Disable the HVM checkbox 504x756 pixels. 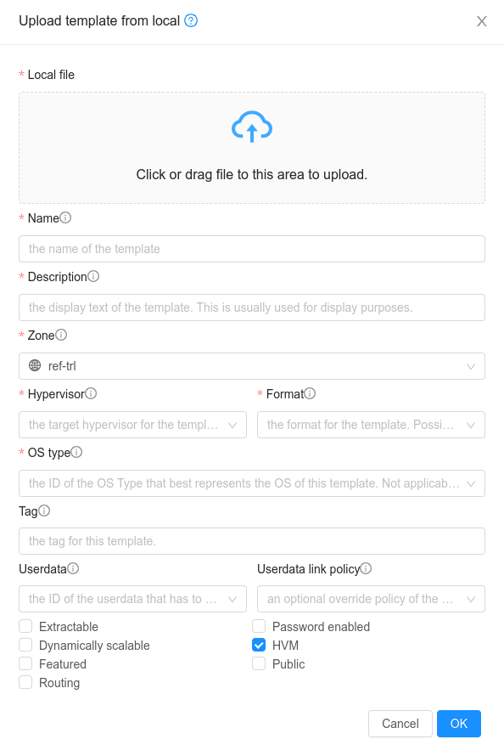(x=259, y=645)
